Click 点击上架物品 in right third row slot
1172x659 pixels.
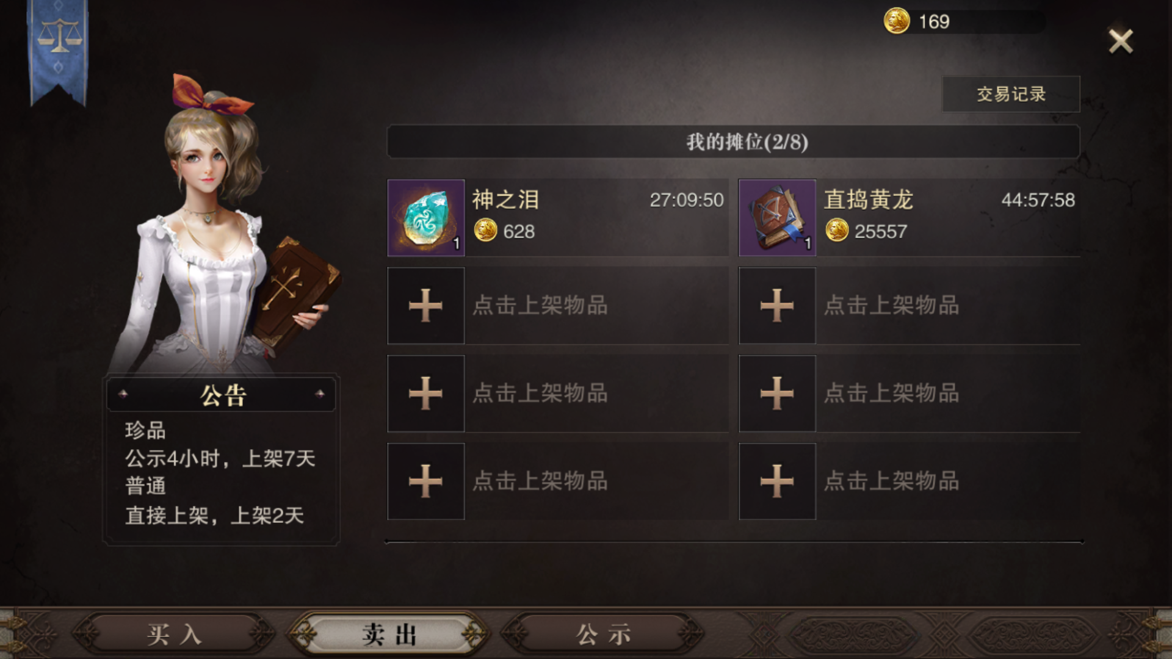pos(892,394)
